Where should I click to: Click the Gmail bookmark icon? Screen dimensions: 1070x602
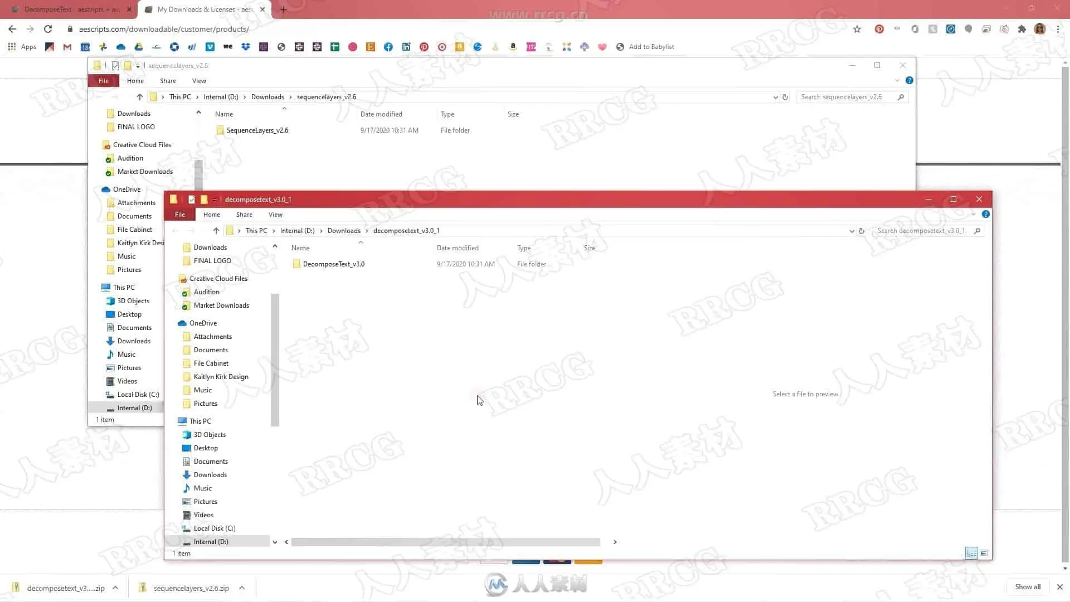[x=67, y=47]
